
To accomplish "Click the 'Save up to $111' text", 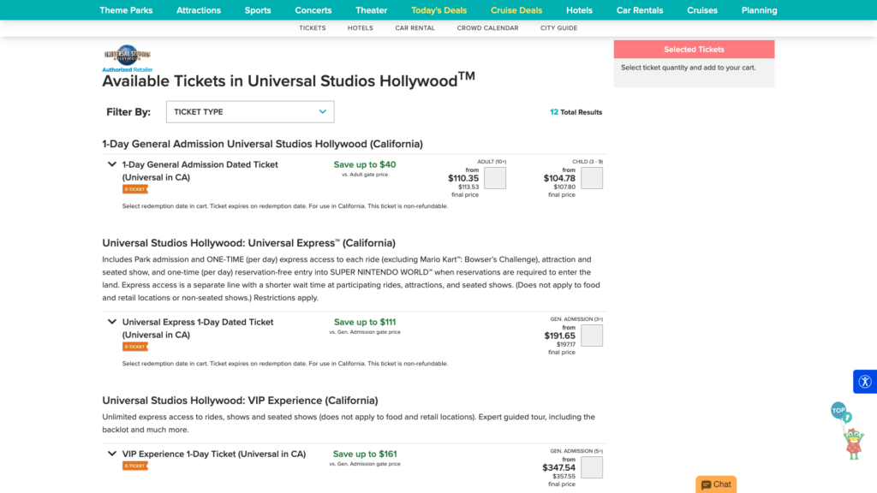I will (365, 322).
